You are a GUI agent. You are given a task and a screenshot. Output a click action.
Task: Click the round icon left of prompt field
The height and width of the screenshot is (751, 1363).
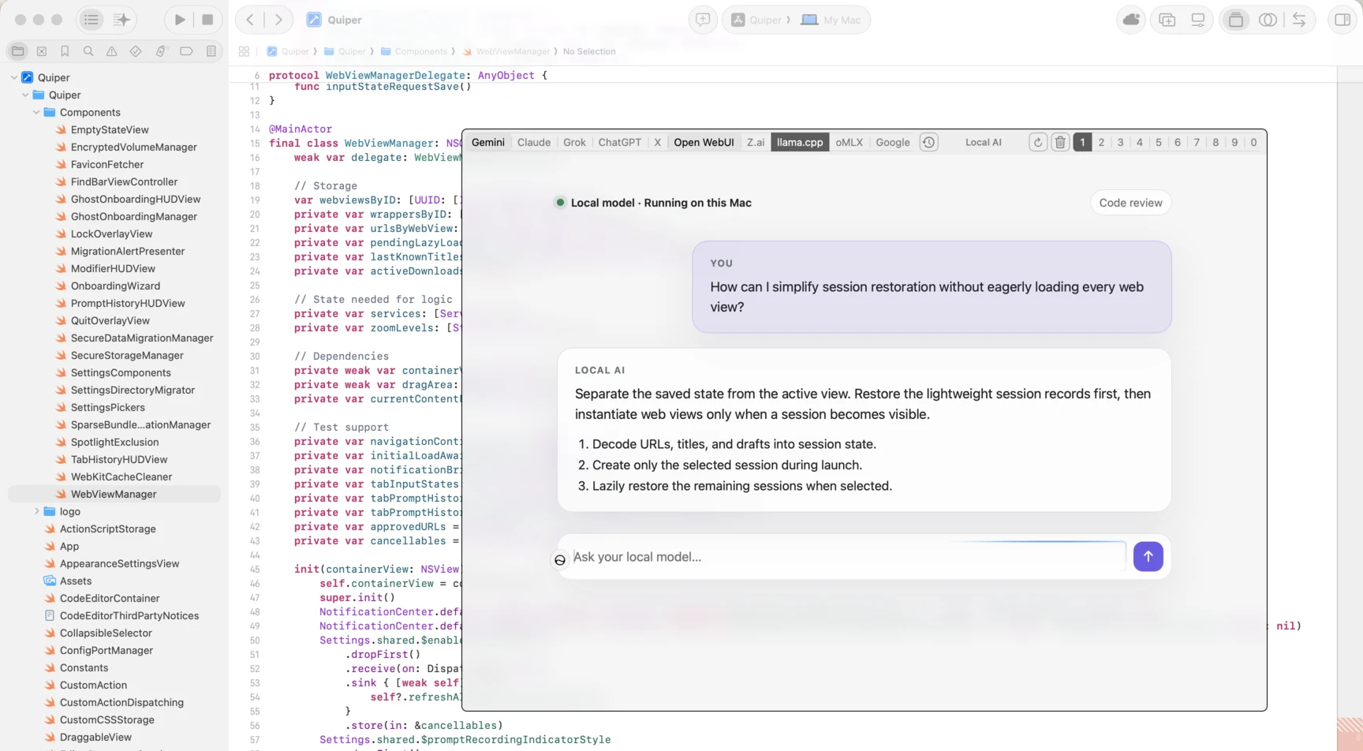point(560,560)
